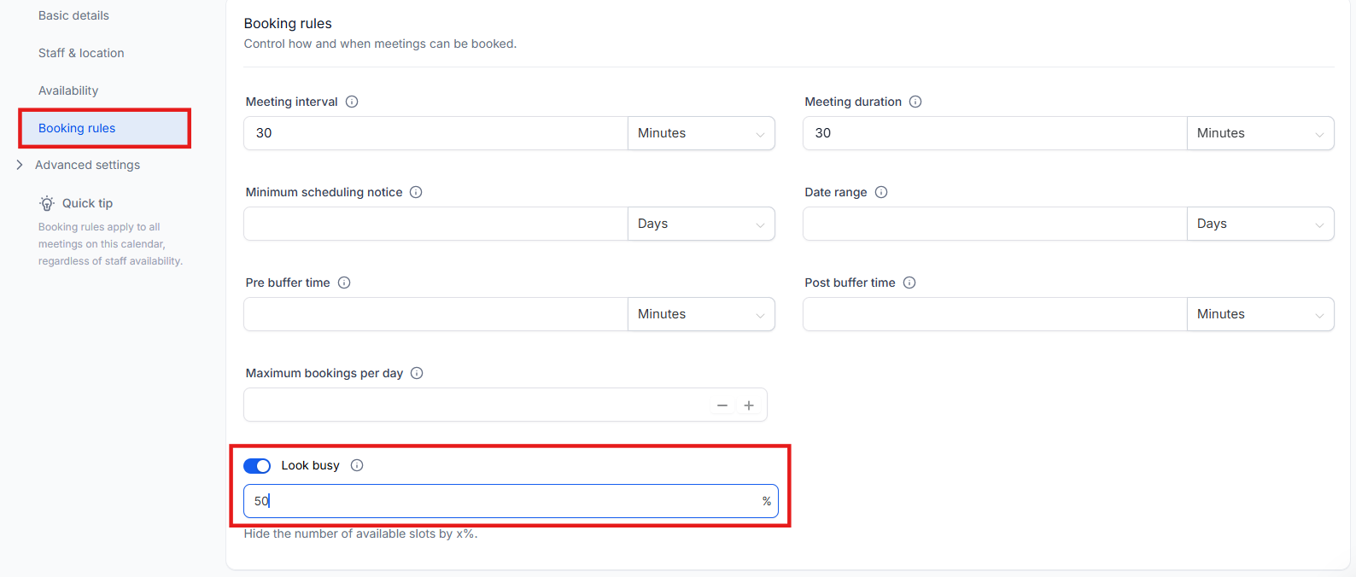Click info icon beside Post buffer time

tap(909, 283)
